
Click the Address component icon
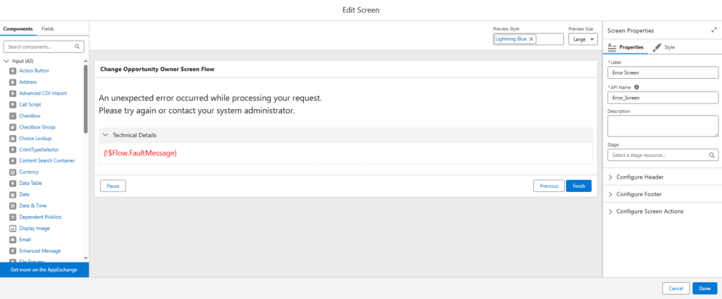13,82
